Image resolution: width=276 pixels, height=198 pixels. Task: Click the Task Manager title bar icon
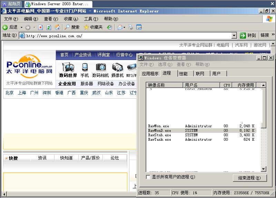click(141, 58)
